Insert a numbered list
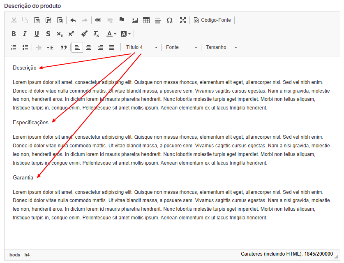344x263 pixels. [x=14, y=47]
